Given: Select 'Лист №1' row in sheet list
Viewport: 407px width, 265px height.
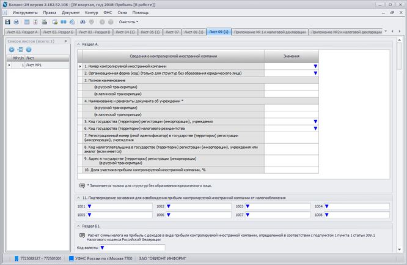Looking at the screenshot, I should (38, 65).
